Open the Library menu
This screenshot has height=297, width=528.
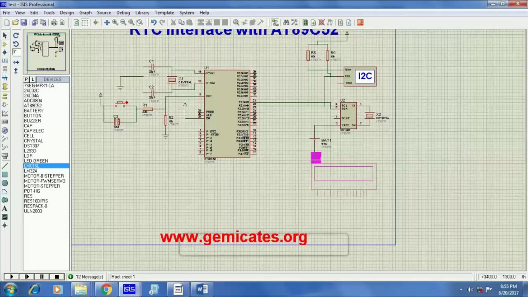coord(142,13)
